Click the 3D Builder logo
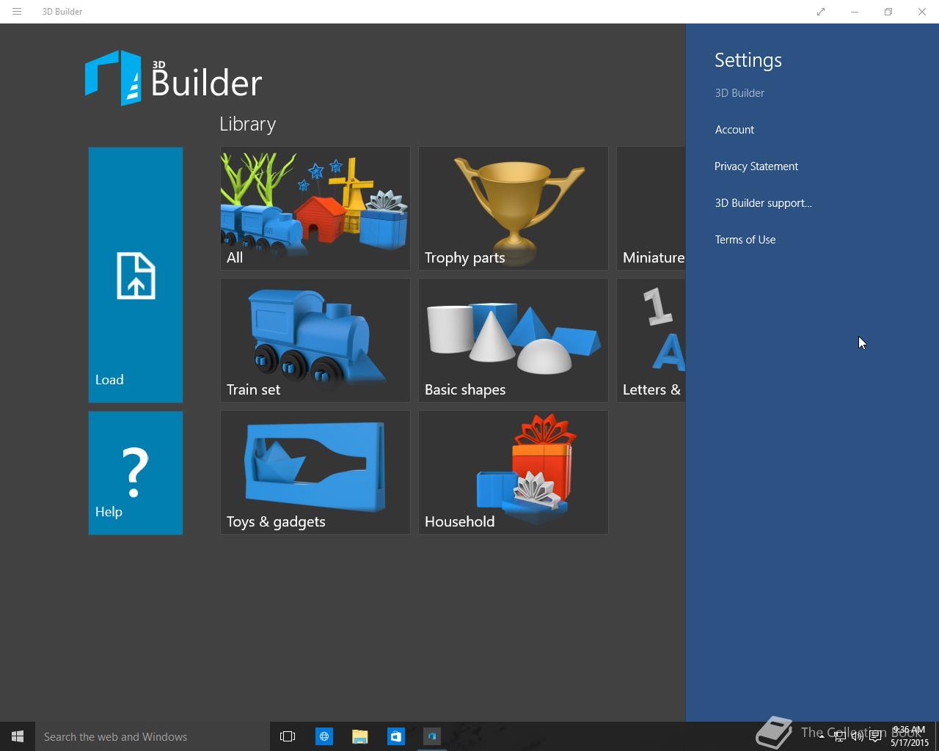 click(x=174, y=78)
